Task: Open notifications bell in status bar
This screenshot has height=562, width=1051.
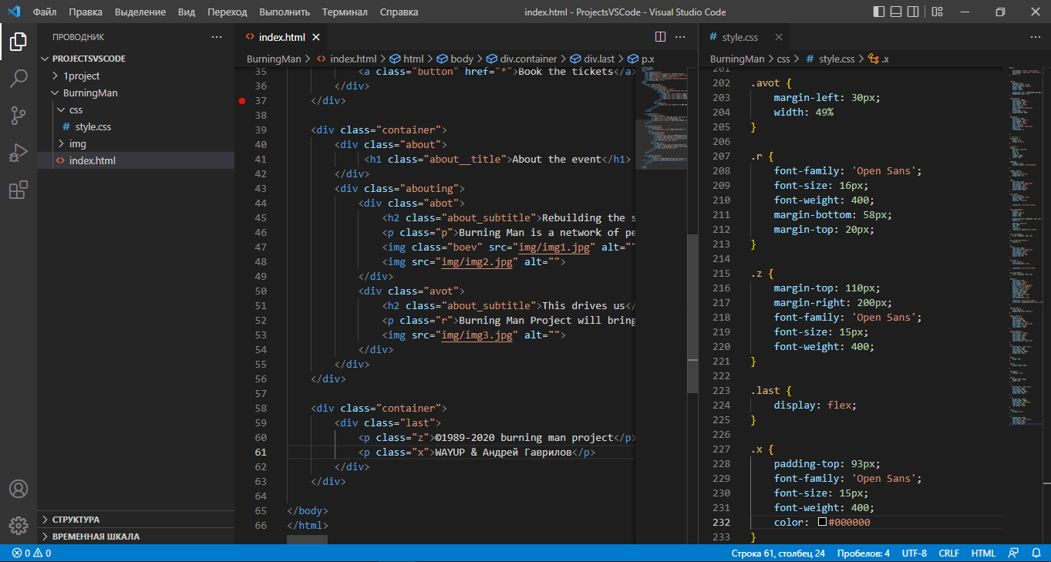Action: tap(1035, 554)
